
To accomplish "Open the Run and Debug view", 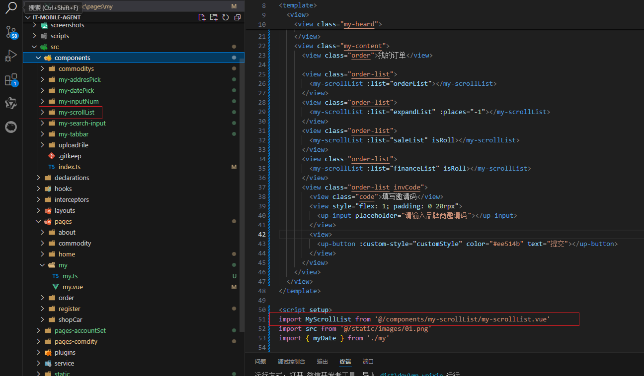I will click(11, 56).
